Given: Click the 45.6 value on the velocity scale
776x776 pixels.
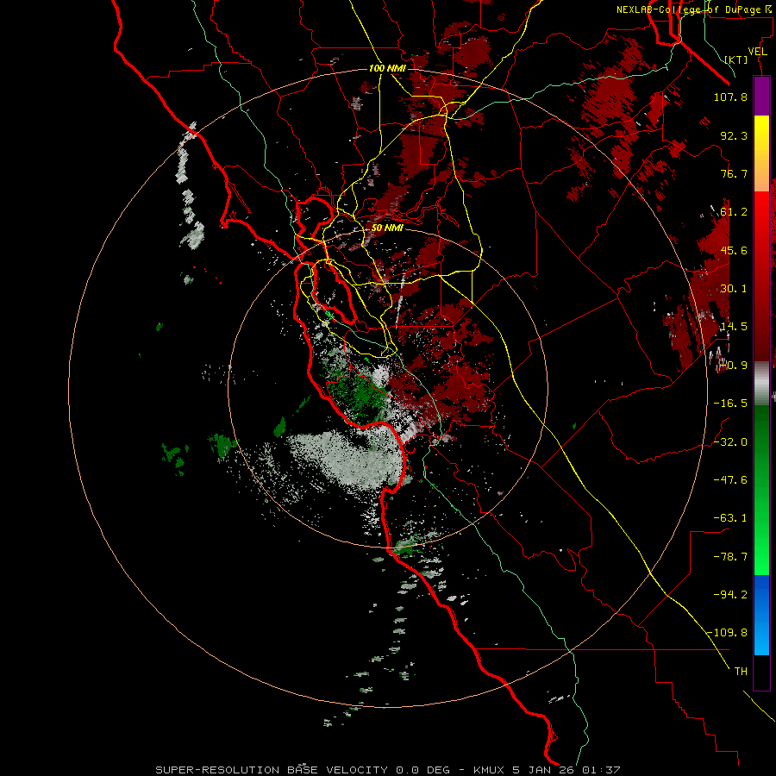Looking at the screenshot, I should (x=734, y=250).
